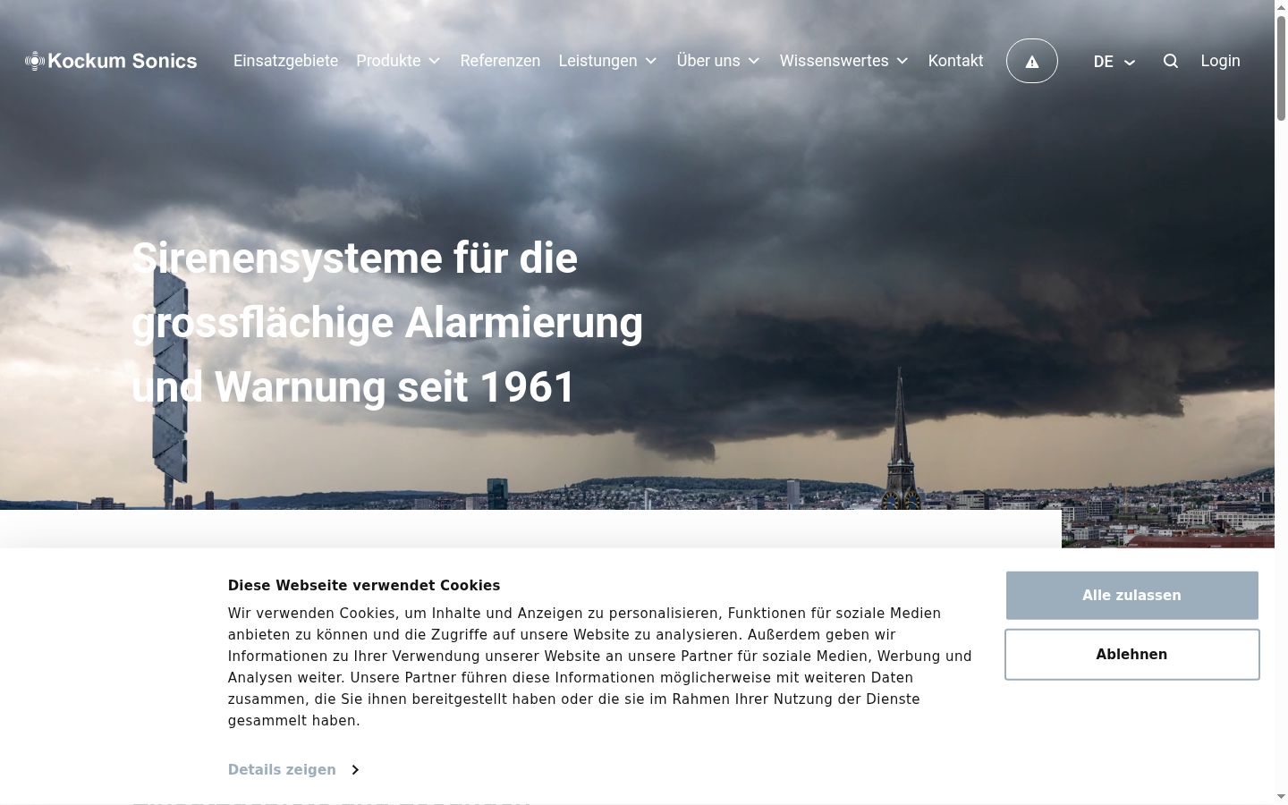1288x805 pixels.
Task: Expand the Leistungen menu chevron
Action: pos(651,61)
